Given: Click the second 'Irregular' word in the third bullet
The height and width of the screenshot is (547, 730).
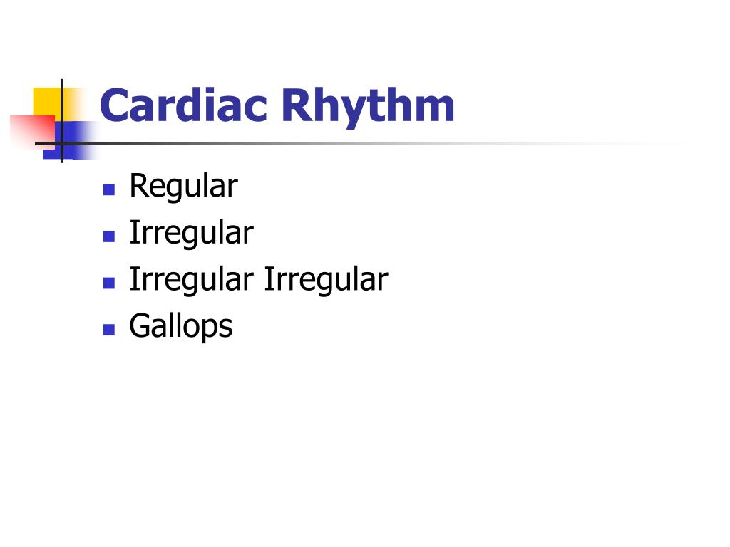Looking at the screenshot, I should point(326,280).
